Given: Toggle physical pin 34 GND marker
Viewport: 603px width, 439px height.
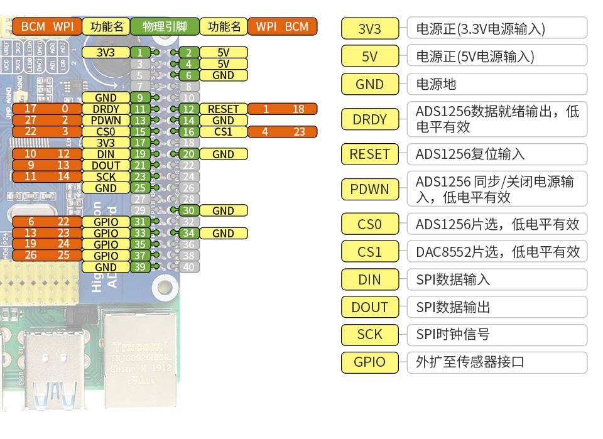Looking at the screenshot, I should 188,233.
